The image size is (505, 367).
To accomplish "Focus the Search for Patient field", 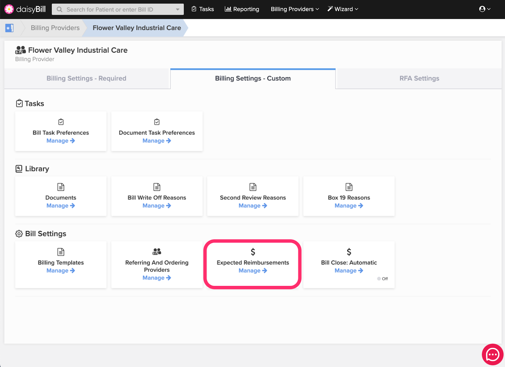I will pos(118,9).
